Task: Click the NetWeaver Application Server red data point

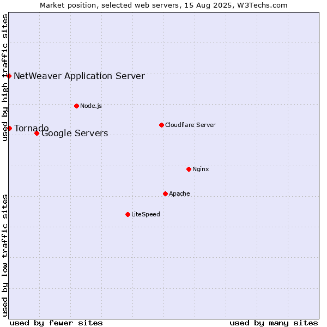Action: (9, 76)
